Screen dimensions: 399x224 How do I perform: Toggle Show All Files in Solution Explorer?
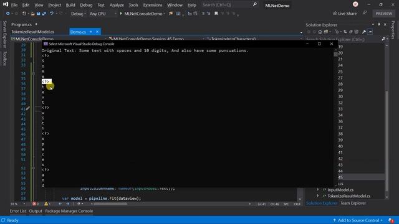click(357, 32)
